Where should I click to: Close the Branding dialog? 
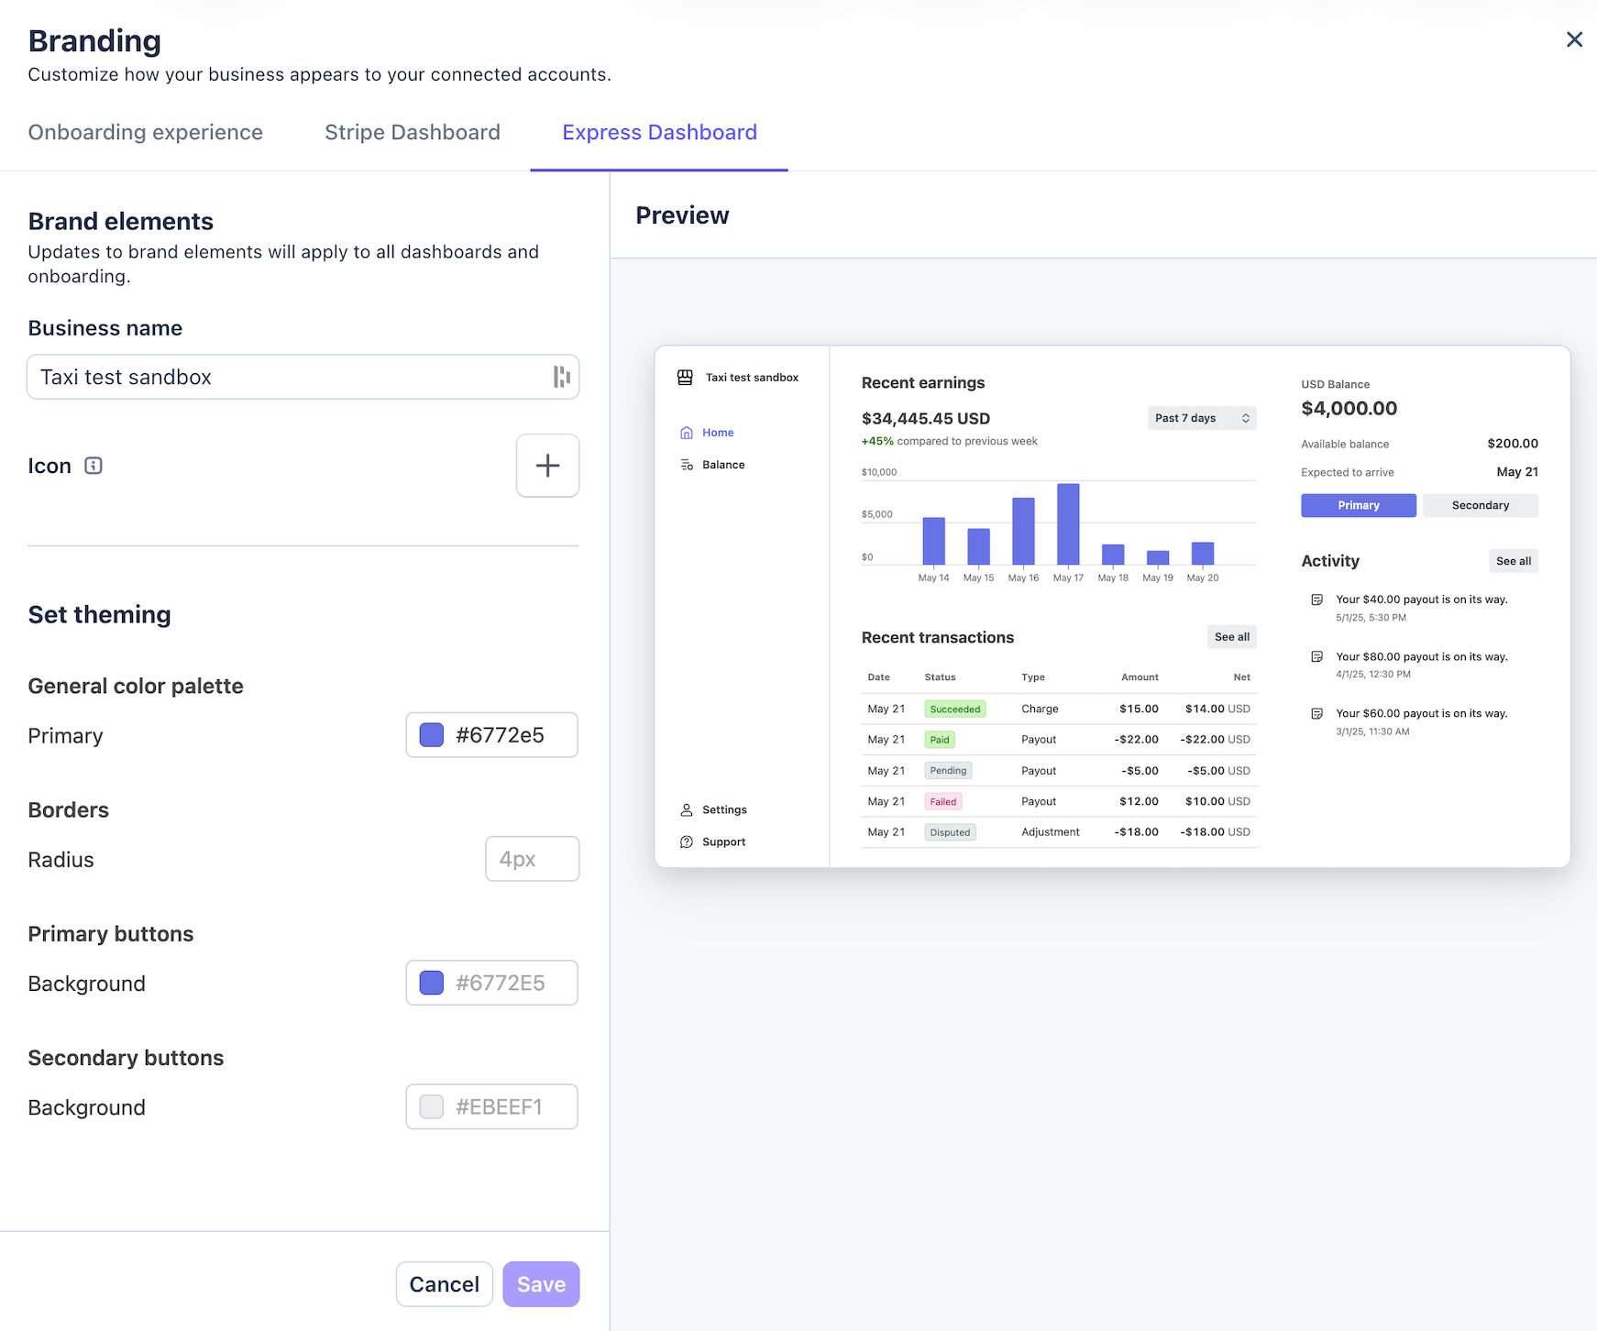[1574, 39]
